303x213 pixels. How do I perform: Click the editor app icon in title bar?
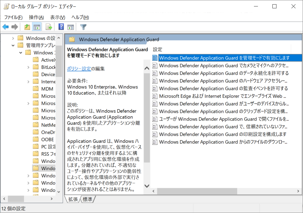(x=6, y=6)
